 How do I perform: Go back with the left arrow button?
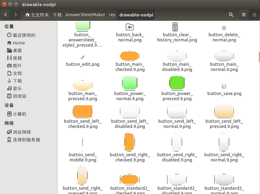(6, 15)
